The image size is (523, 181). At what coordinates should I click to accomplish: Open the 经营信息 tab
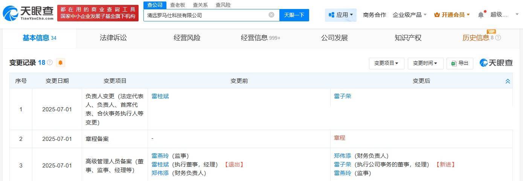pyautogui.click(x=261, y=38)
